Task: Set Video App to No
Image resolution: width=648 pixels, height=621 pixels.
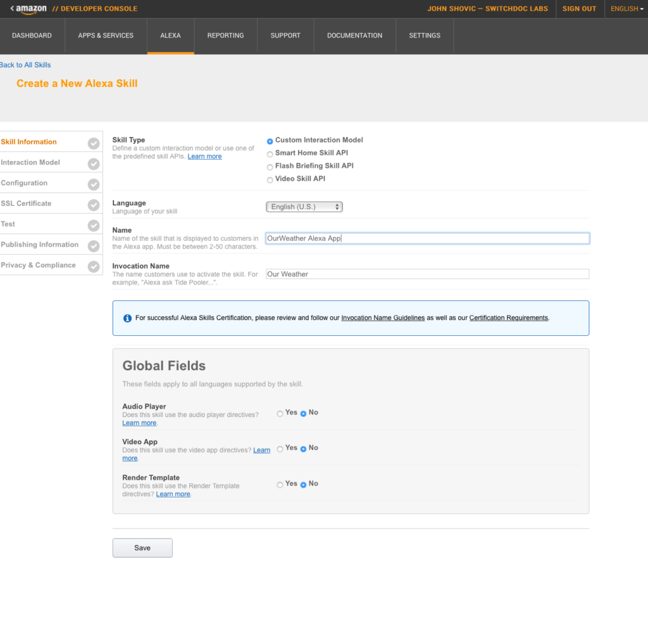Action: tap(303, 449)
